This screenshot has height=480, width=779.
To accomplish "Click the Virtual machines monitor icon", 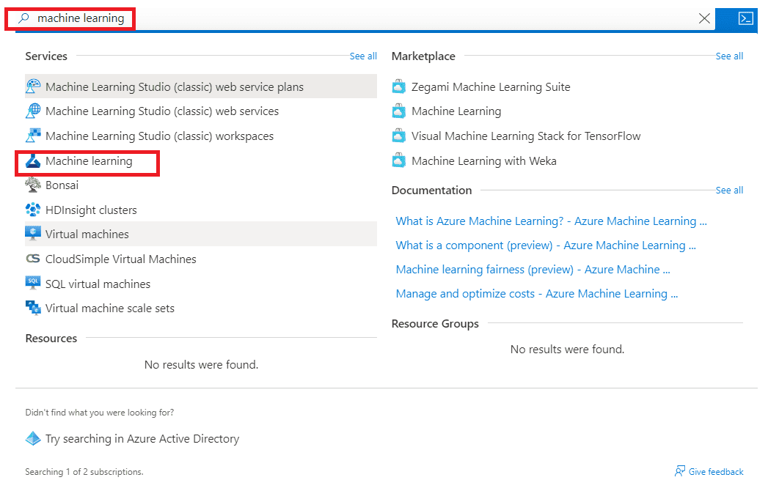I will (x=33, y=233).
